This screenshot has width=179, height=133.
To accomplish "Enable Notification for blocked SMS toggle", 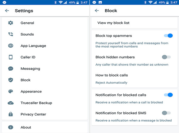I will [166, 113].
